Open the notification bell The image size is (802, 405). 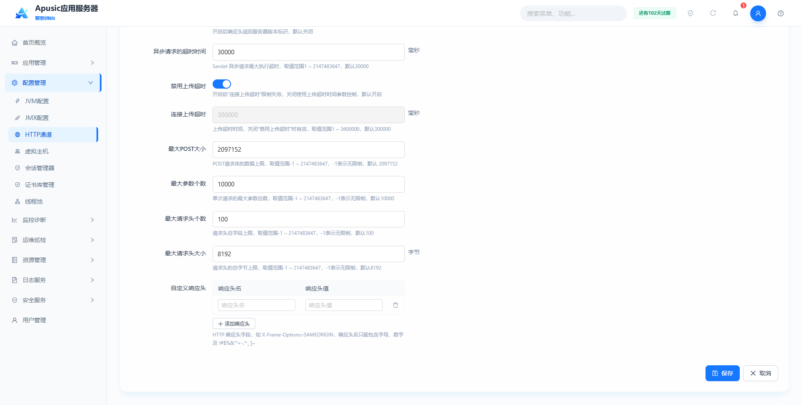coord(736,13)
